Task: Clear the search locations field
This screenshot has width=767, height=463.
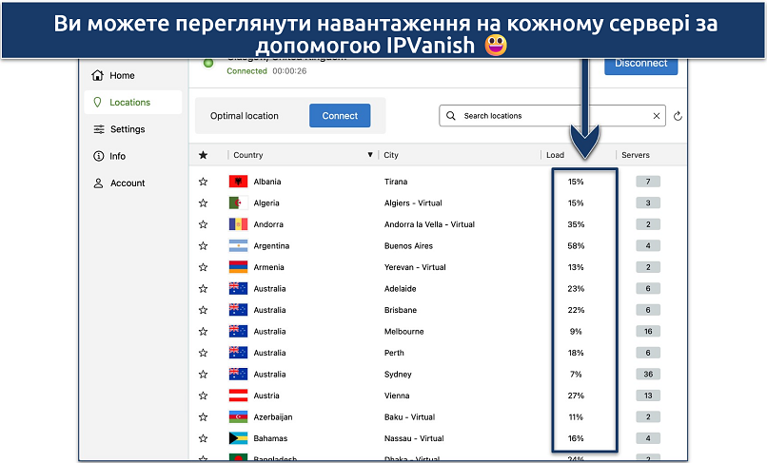Action: pos(657,116)
